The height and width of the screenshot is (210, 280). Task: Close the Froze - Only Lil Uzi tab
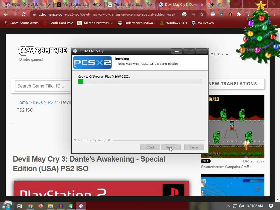[49, 5]
